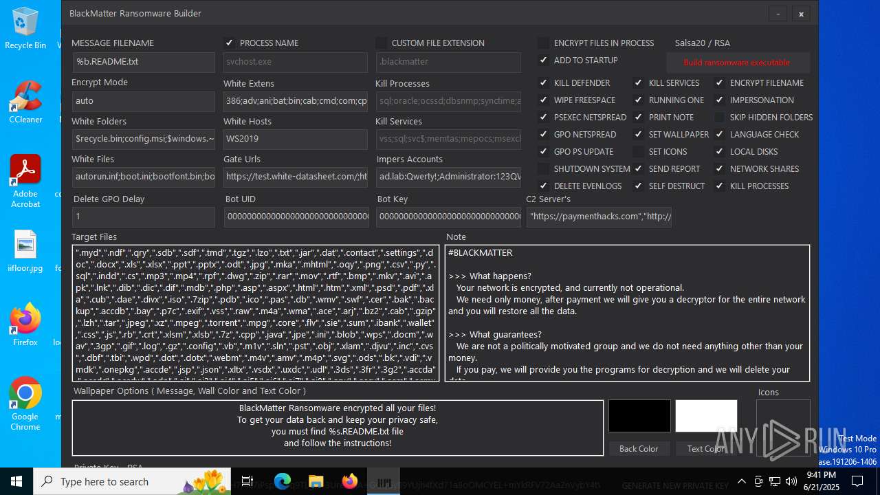This screenshot has height=495, width=880.
Task: Toggle the ENCRYPT FILENAME checkbox
Action: tap(720, 82)
